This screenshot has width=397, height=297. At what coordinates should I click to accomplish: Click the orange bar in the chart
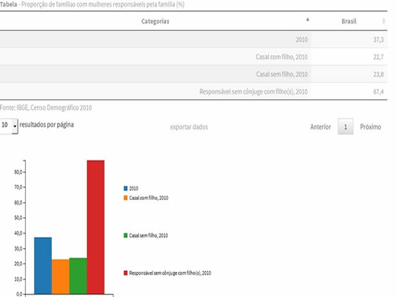point(61,276)
